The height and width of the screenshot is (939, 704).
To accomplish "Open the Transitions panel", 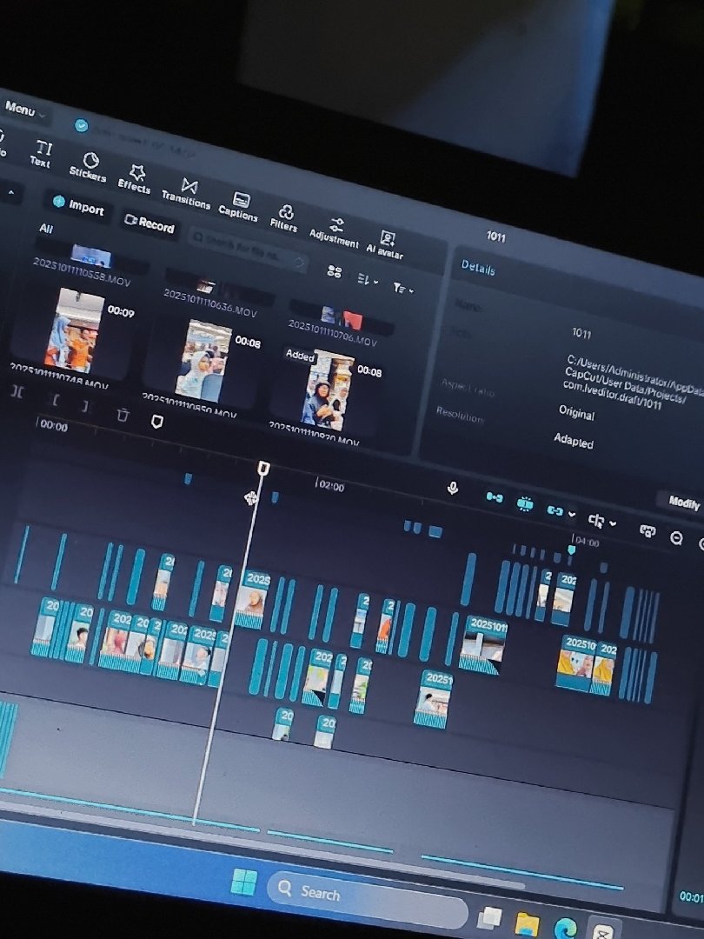I will click(x=186, y=193).
